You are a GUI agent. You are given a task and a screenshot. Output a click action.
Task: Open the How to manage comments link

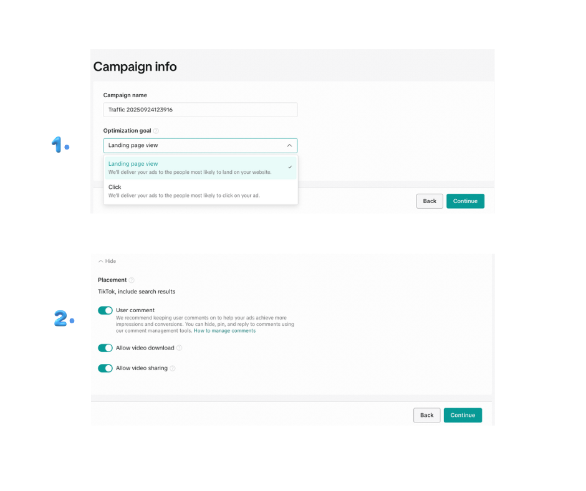[224, 331]
